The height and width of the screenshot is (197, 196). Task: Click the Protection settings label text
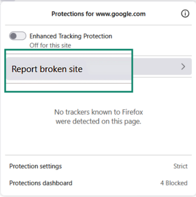tap(36, 166)
